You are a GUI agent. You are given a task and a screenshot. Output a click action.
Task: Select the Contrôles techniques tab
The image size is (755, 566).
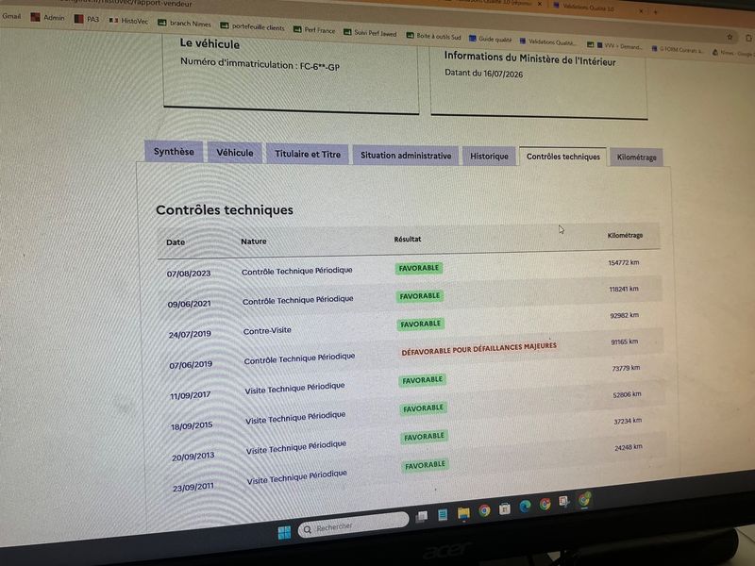[562, 157]
